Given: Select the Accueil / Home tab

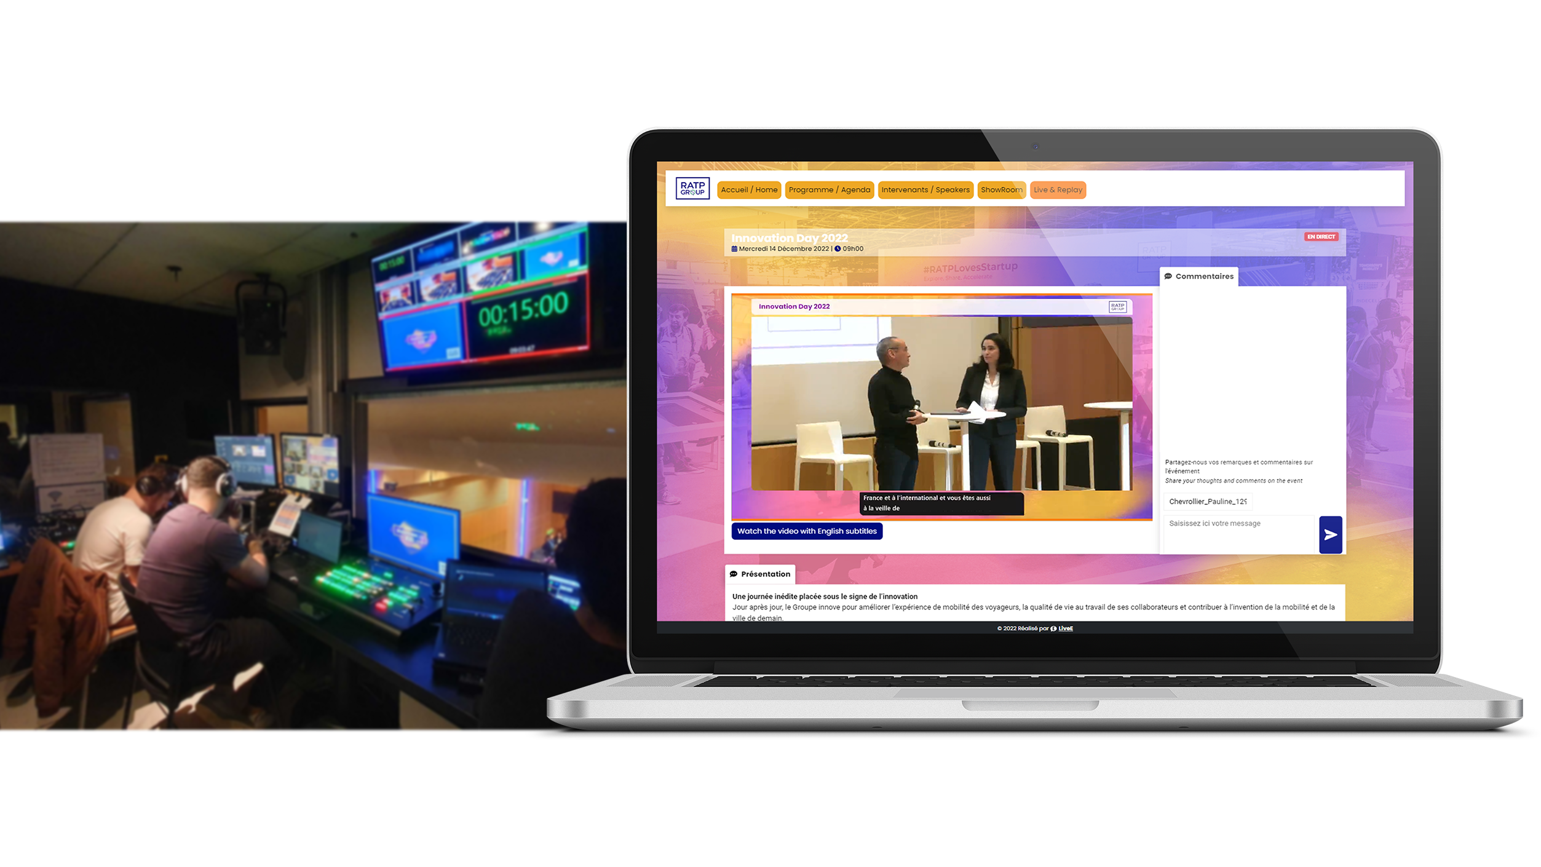Looking at the screenshot, I should [748, 189].
